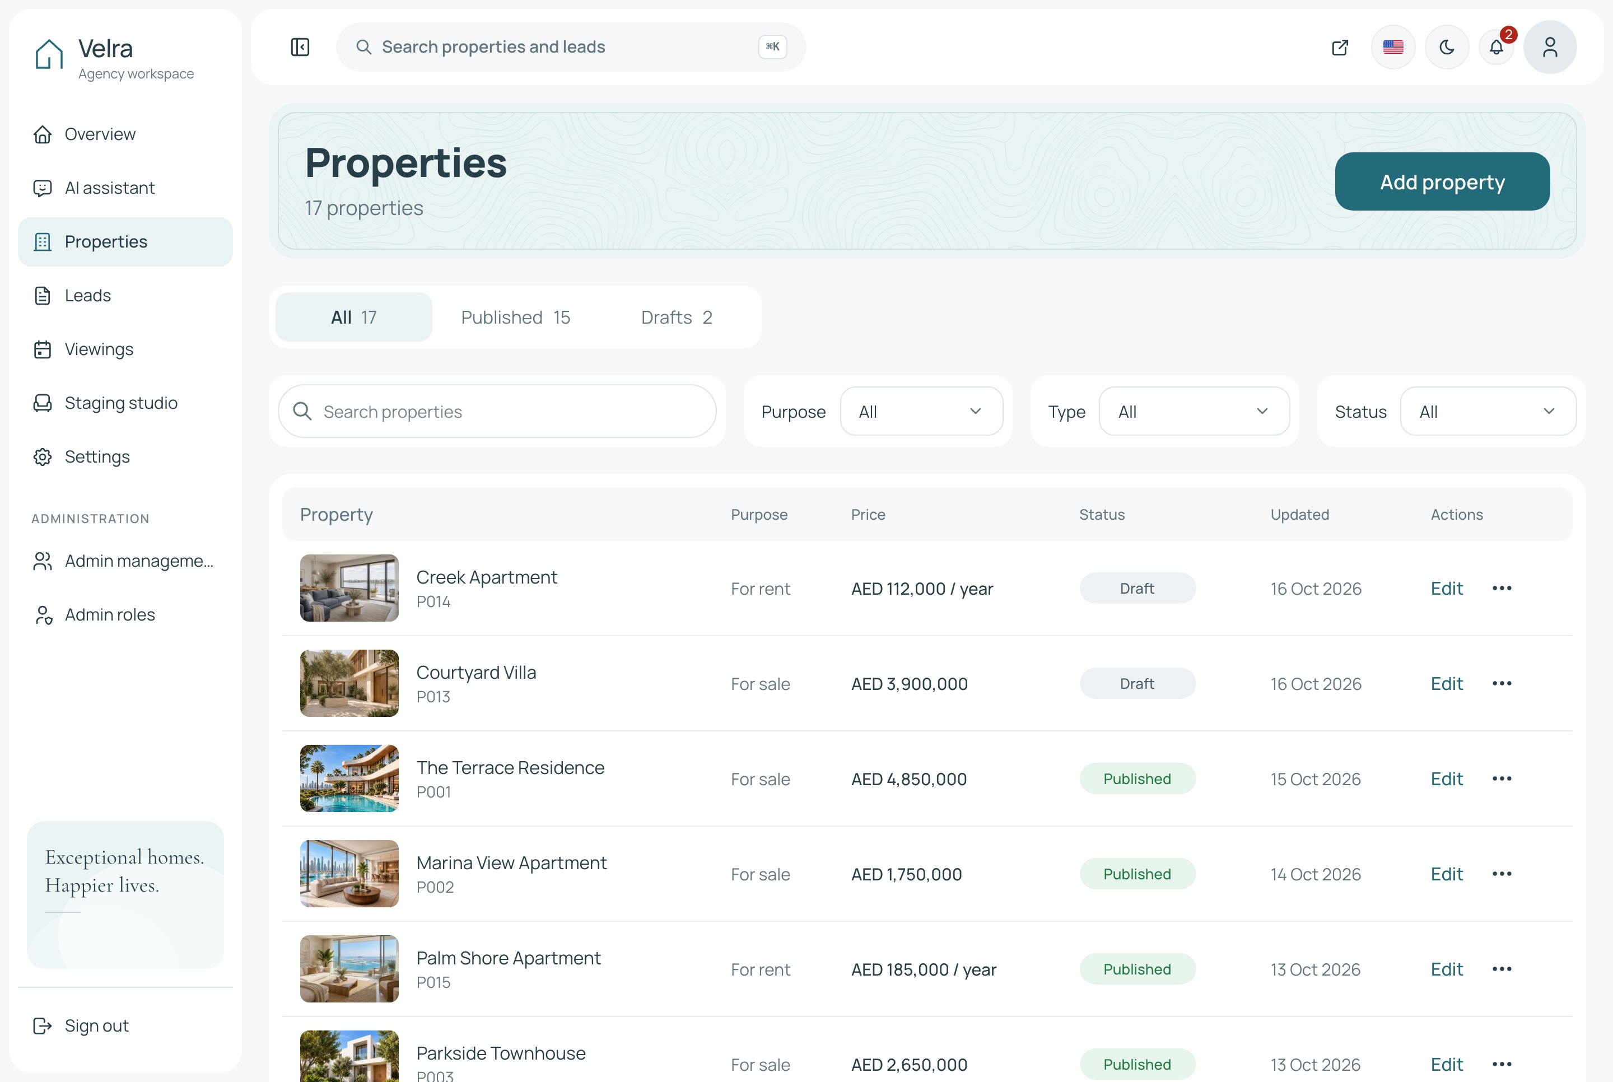Screen dimensions: 1613x1082
Task: Click The Terrace Residence thumbnail
Action: 349,779
